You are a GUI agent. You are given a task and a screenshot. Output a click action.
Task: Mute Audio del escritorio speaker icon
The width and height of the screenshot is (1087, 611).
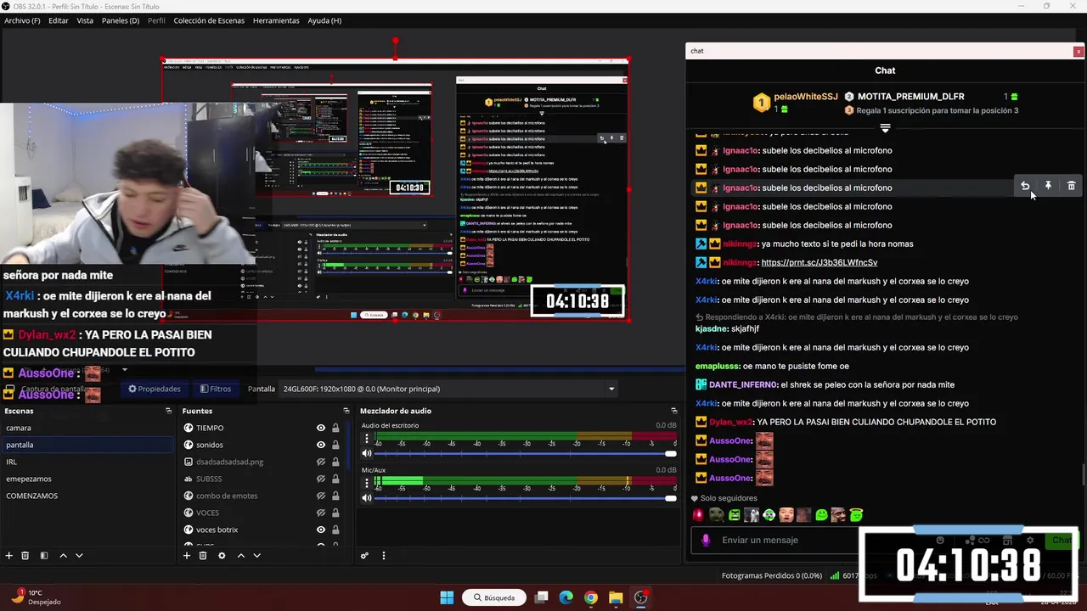click(x=367, y=453)
